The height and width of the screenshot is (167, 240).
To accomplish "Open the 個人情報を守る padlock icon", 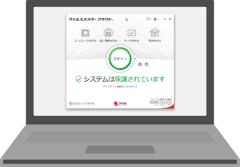I will [108, 33].
